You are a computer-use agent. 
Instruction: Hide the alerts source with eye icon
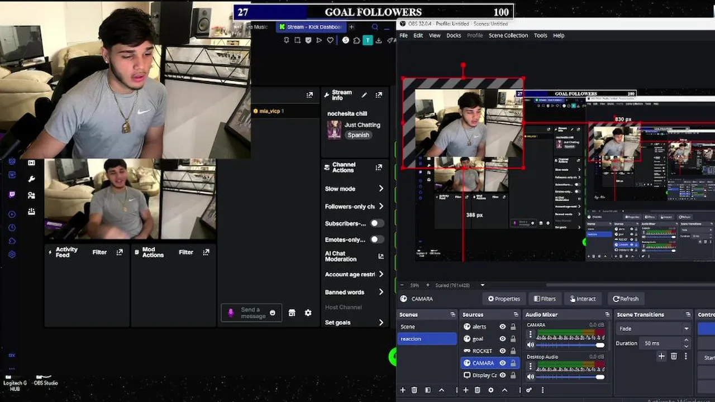[503, 327]
